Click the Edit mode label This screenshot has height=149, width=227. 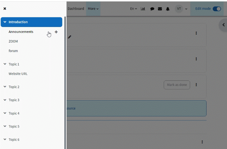203,9
